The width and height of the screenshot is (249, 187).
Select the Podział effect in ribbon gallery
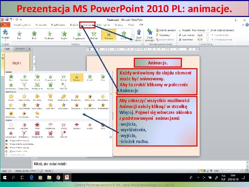[x=94, y=35]
